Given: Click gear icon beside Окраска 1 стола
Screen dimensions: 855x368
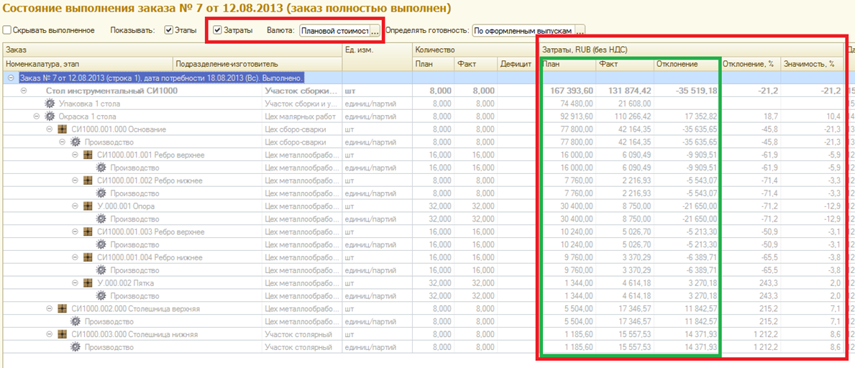Looking at the screenshot, I should coord(50,116).
